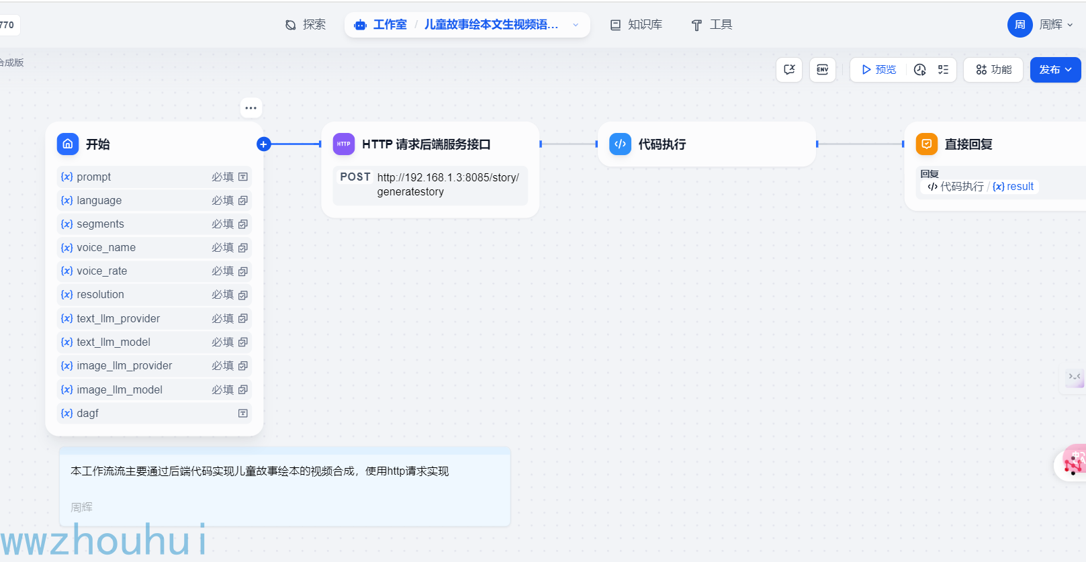
Task: Click the type icon on text_llm_model row
Action: pyautogui.click(x=243, y=342)
